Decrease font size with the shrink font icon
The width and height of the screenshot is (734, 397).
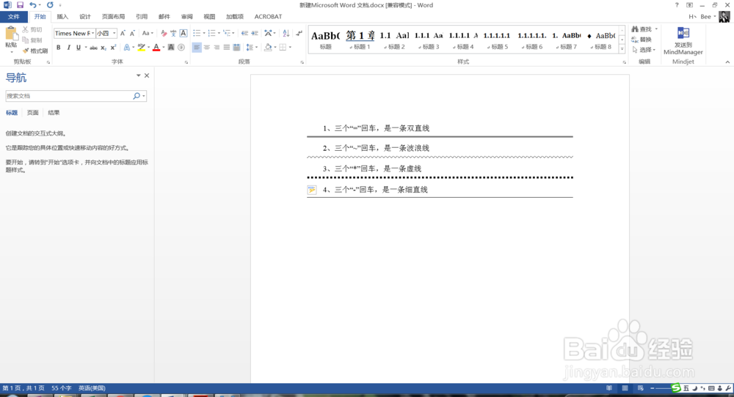pyautogui.click(x=132, y=33)
